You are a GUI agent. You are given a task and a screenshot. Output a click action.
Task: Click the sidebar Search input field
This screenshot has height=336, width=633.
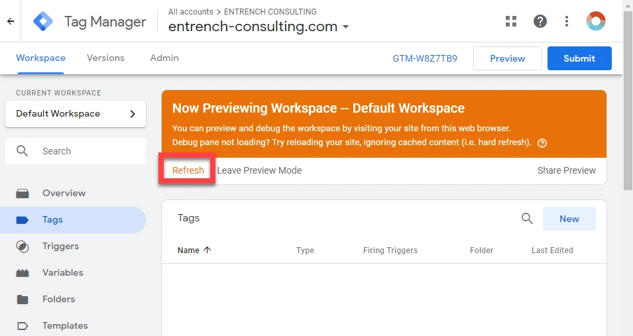[76, 151]
